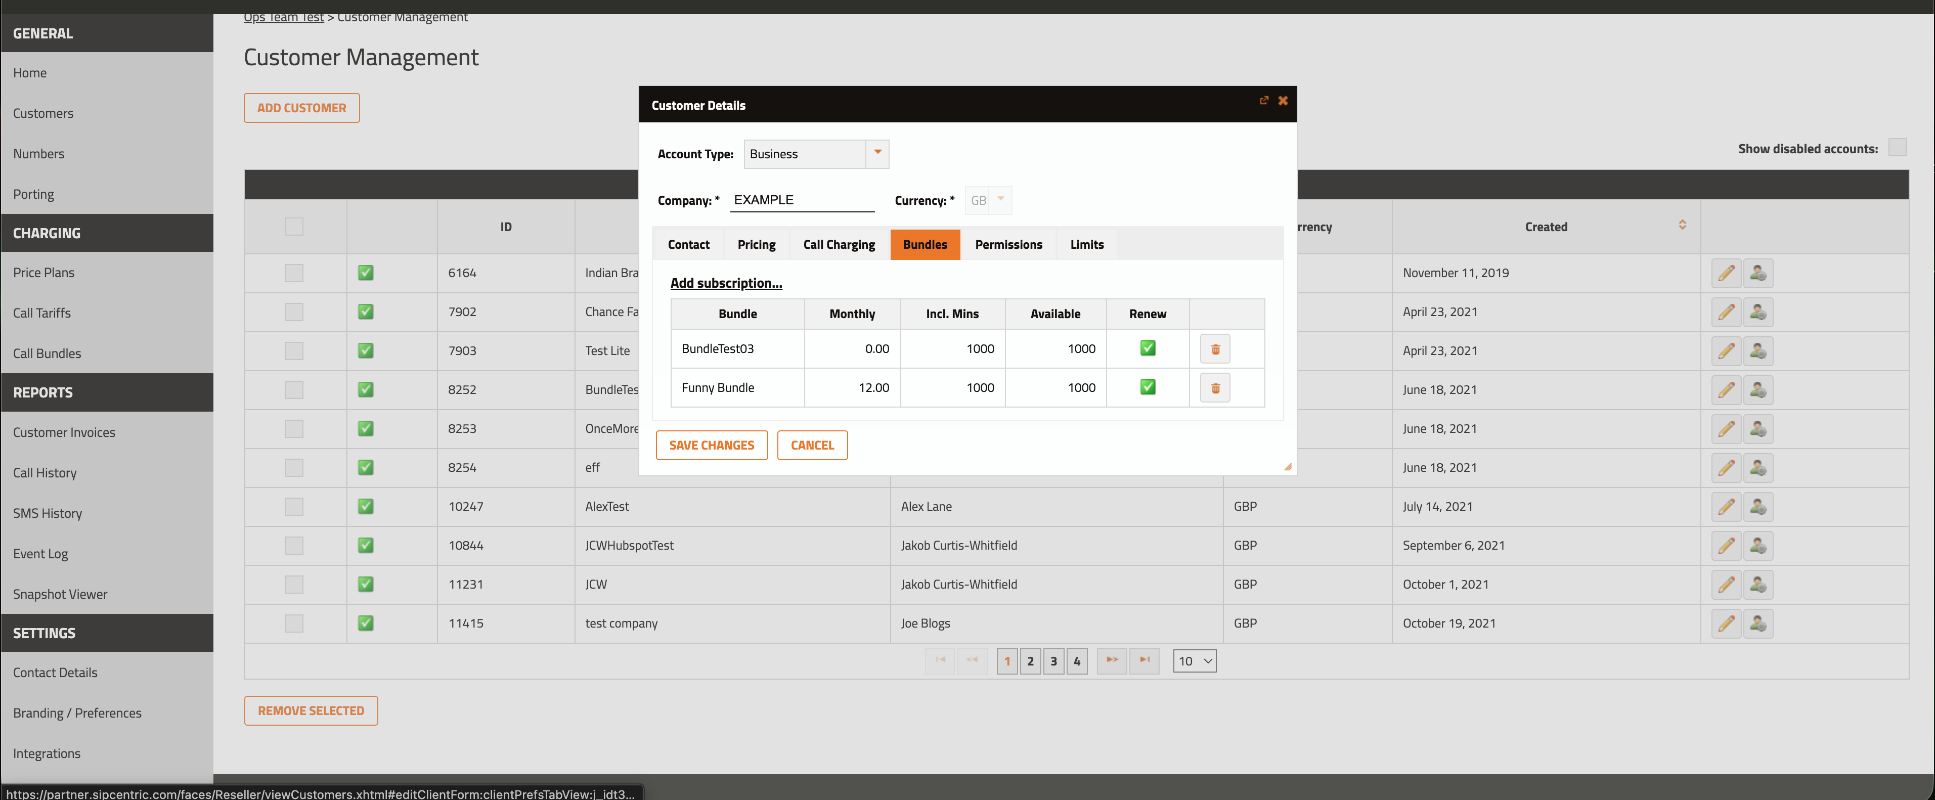Open user icon for customer 7903 row
This screenshot has width=1935, height=800.
pos(1757,351)
